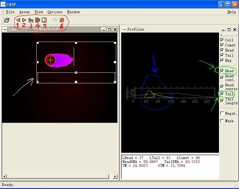Click the toolbar icon marked with red 4
This screenshot has height=189, width=239.
(x=37, y=20)
